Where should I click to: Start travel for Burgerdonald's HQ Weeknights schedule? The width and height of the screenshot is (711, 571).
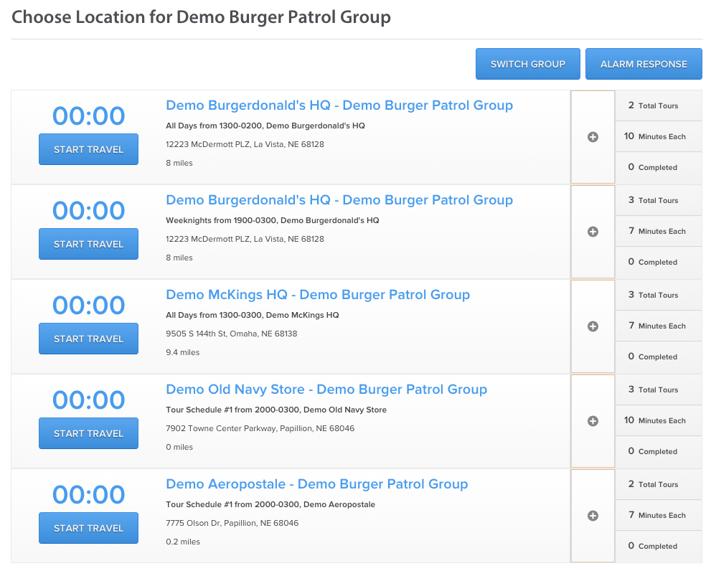point(88,244)
